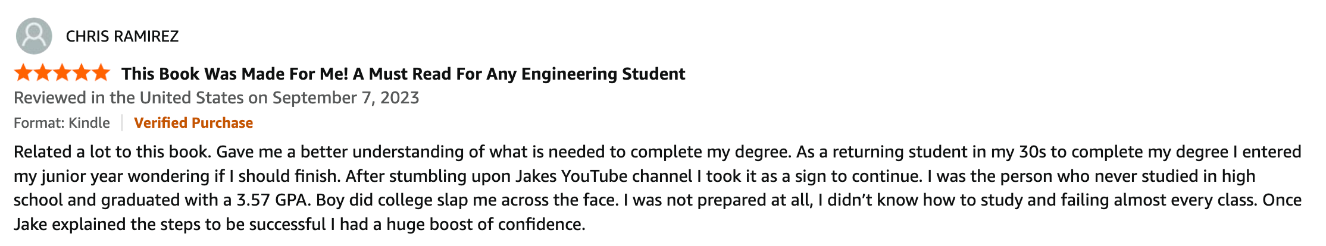
Task: Click the fourth orange rating star
Action: click(x=82, y=73)
